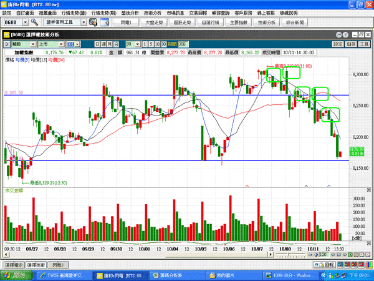Click the safely-remove-hardware tray icon

[x=337, y=275]
